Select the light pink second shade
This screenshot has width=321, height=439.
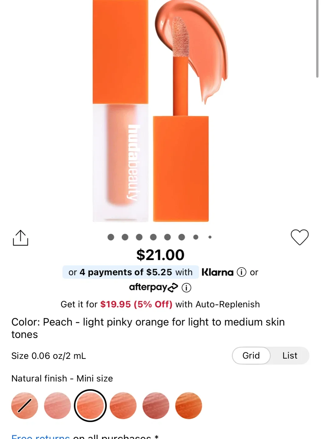(57, 405)
